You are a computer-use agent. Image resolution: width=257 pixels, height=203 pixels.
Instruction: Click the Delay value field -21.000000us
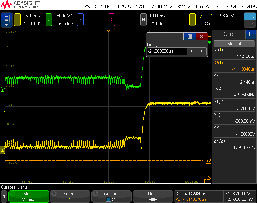167,51
